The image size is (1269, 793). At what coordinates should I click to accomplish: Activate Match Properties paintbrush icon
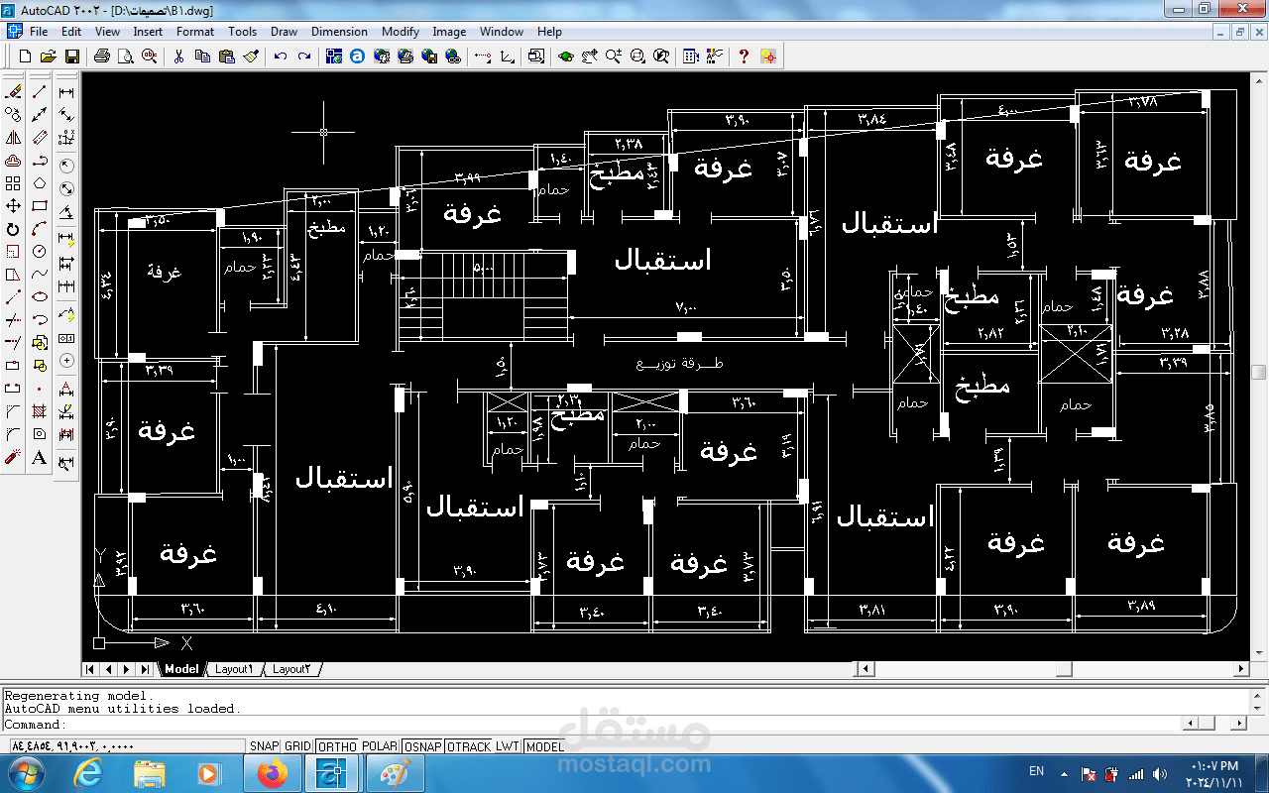click(x=251, y=57)
